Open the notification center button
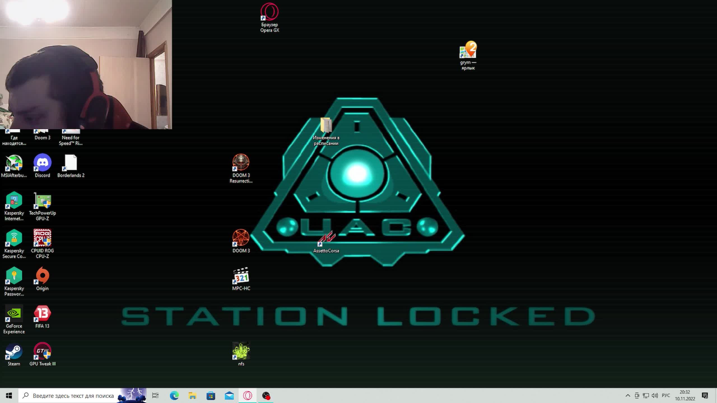The height and width of the screenshot is (403, 717). coord(705,395)
